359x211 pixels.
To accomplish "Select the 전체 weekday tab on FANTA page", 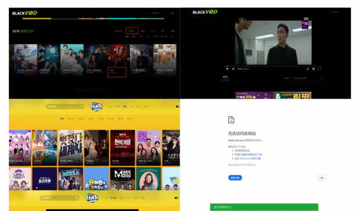I will click(62, 119).
